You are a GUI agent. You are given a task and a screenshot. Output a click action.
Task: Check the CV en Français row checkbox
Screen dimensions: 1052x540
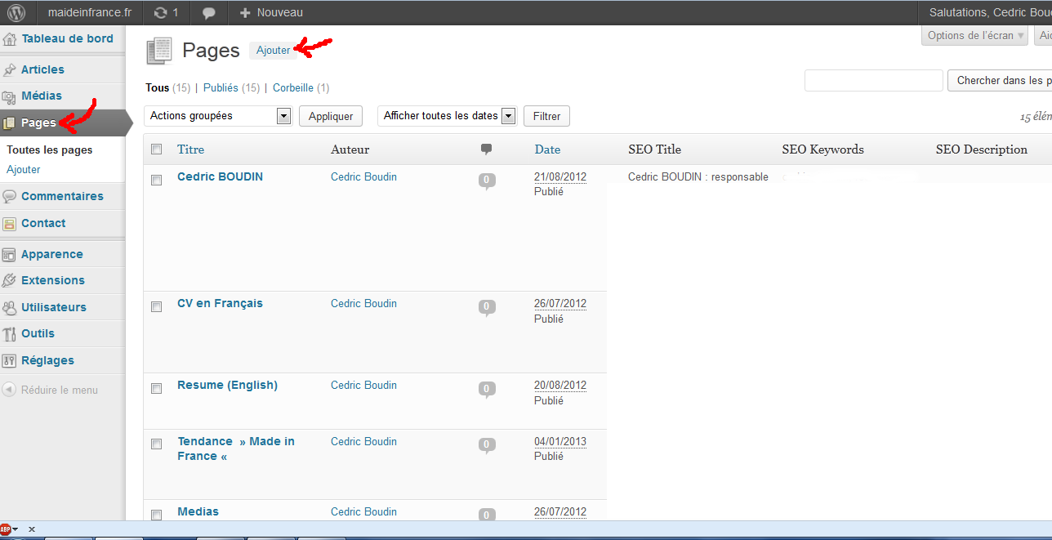pyautogui.click(x=157, y=306)
